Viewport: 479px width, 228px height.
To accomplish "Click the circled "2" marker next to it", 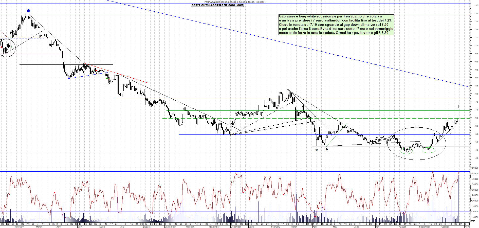I will pos(327,150).
